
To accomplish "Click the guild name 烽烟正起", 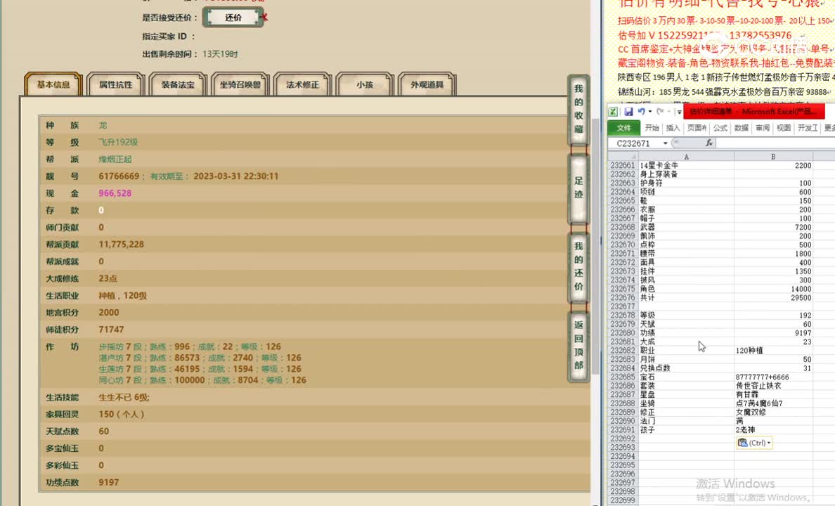I will 115,160.
